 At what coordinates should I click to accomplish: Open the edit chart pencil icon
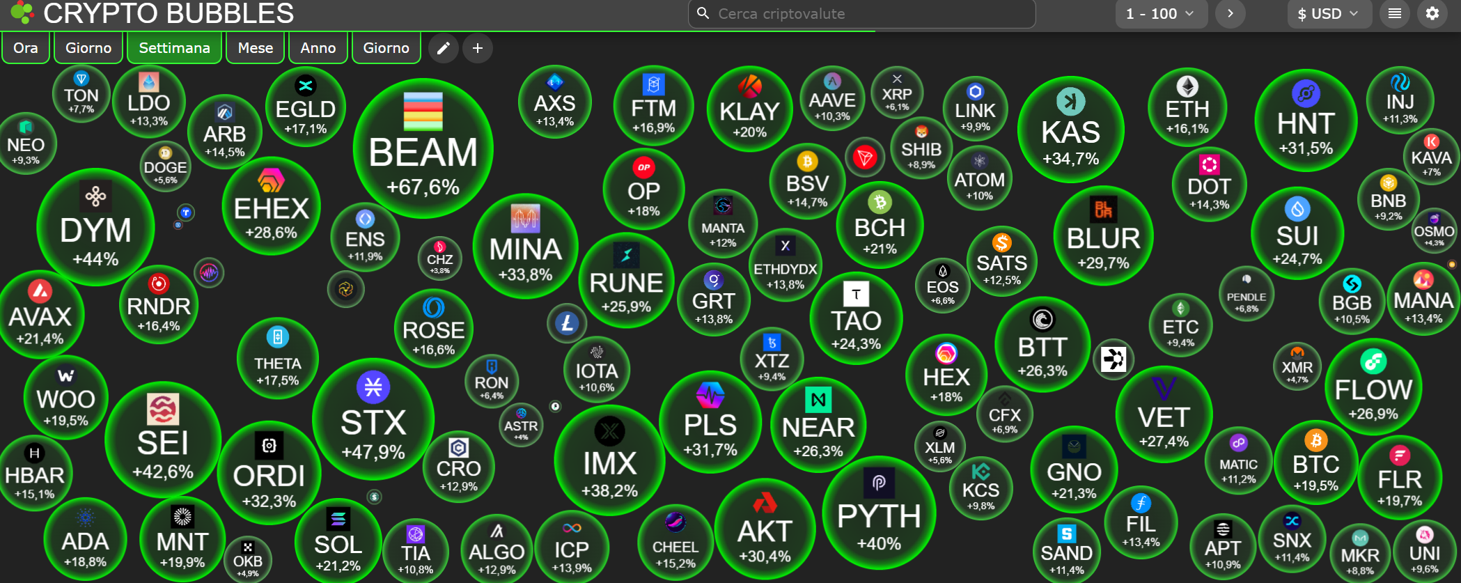point(444,48)
